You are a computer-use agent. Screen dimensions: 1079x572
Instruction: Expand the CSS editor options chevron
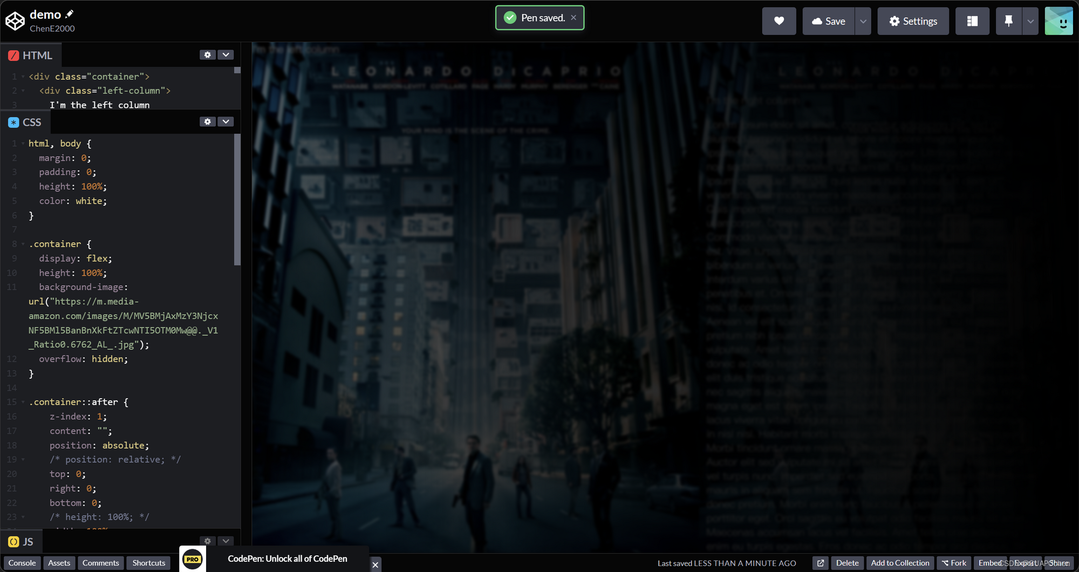(226, 122)
